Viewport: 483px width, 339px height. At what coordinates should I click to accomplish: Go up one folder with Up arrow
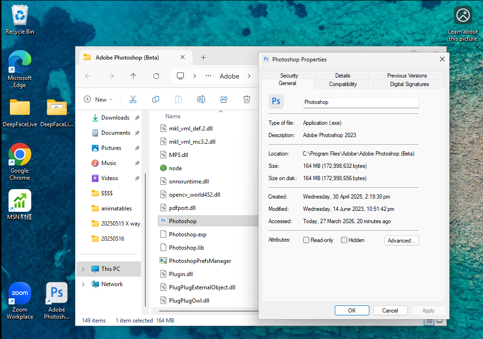coord(134,76)
